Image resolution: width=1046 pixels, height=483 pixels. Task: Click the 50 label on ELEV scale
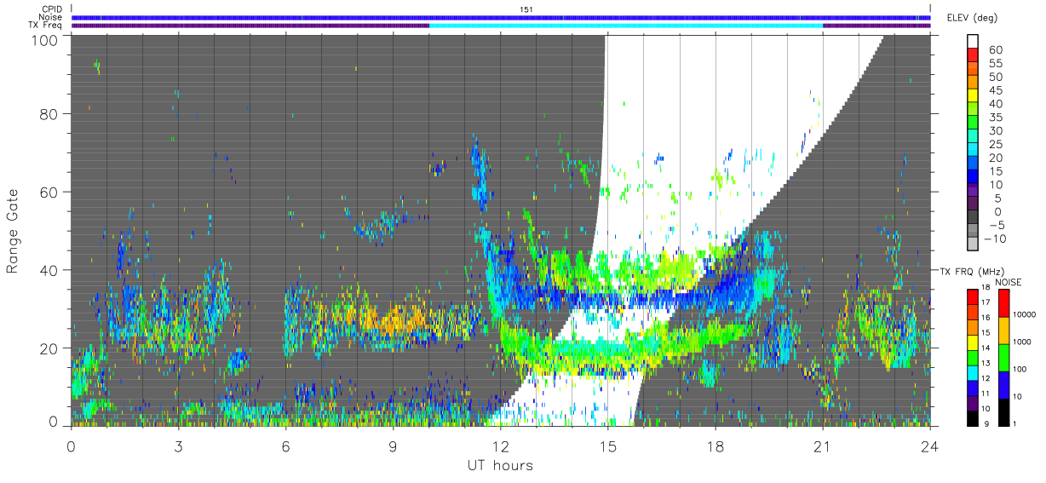click(994, 77)
